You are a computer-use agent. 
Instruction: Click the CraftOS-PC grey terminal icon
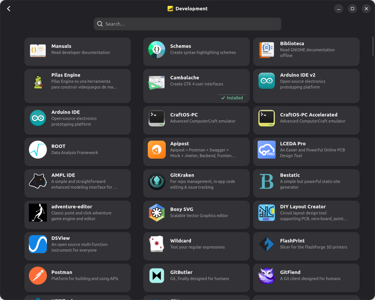click(157, 118)
